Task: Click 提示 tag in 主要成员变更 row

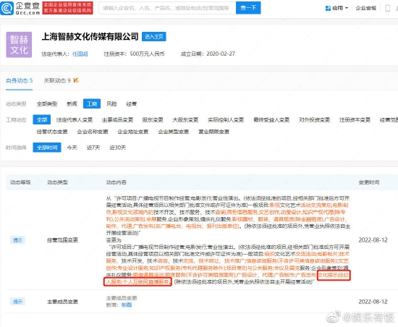Action: pyautogui.click(x=17, y=302)
